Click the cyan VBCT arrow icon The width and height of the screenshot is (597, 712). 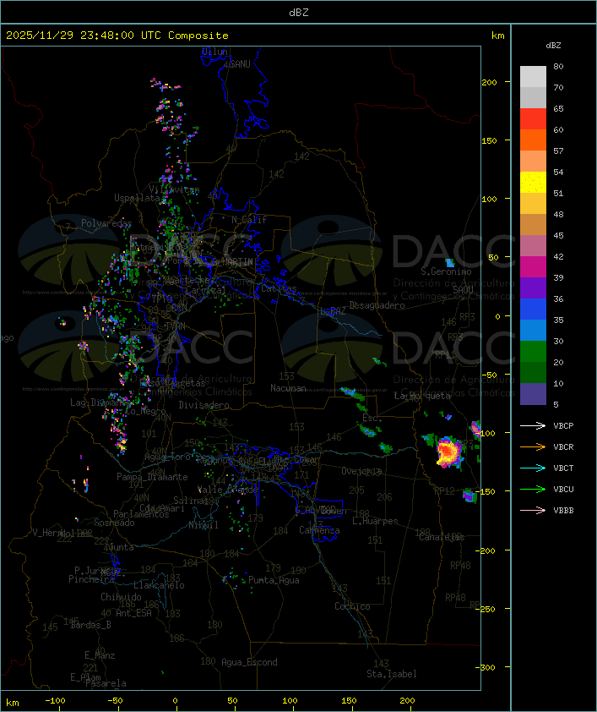(533, 468)
